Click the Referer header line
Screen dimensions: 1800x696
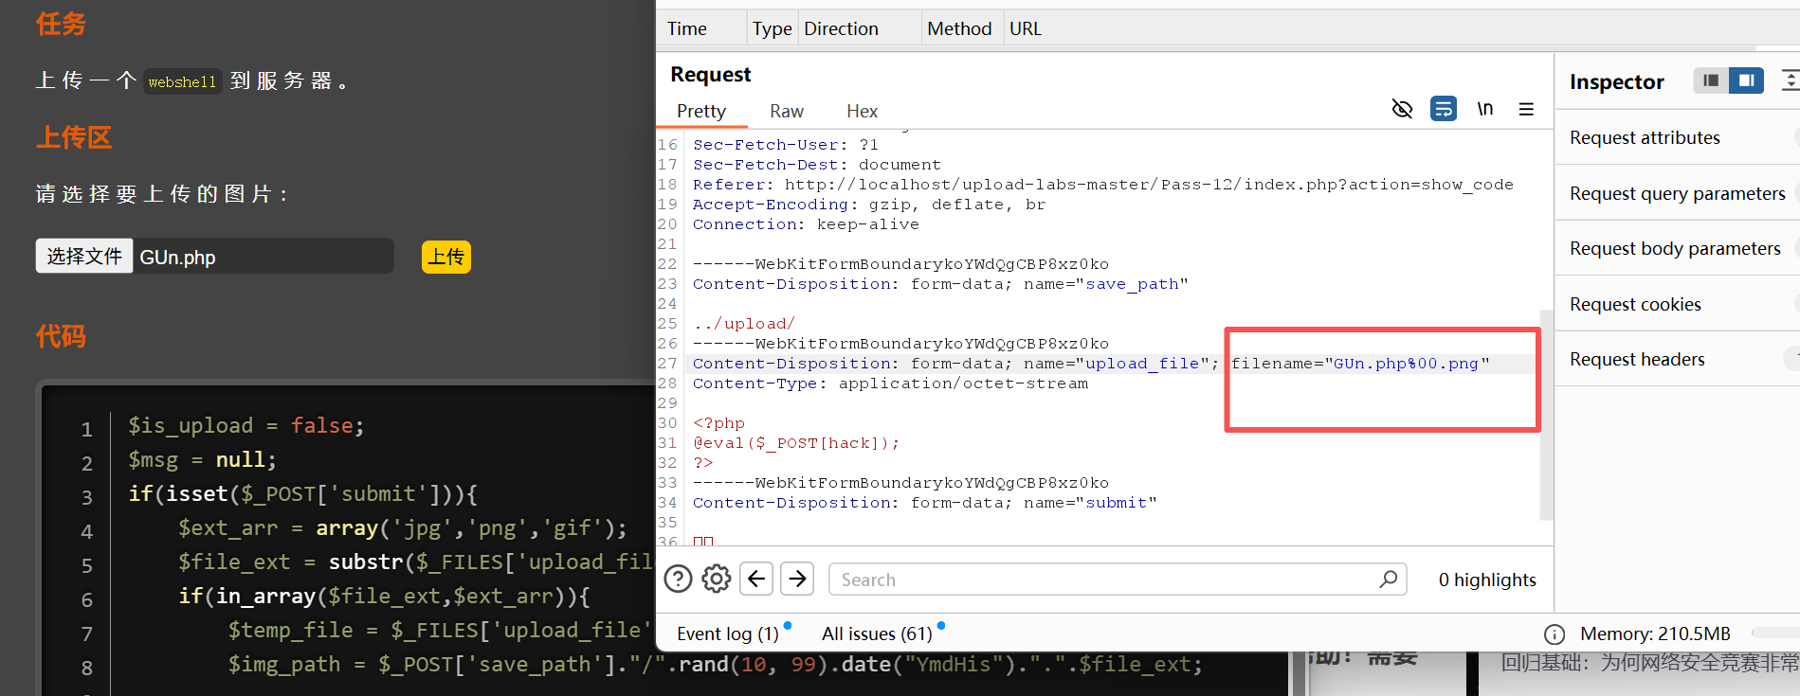(1102, 185)
